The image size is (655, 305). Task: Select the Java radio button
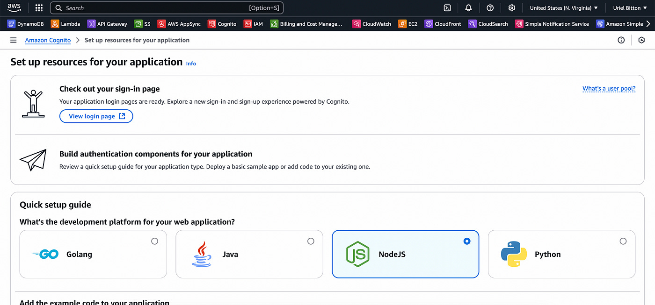(311, 241)
